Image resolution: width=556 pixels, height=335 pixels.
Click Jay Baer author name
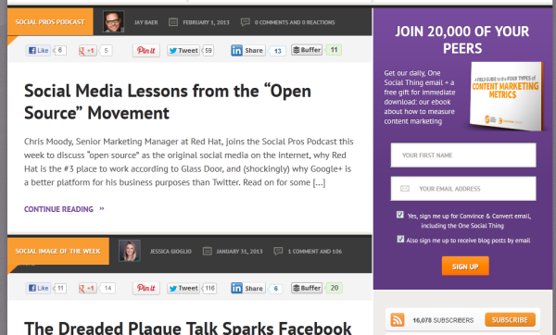coord(145,22)
